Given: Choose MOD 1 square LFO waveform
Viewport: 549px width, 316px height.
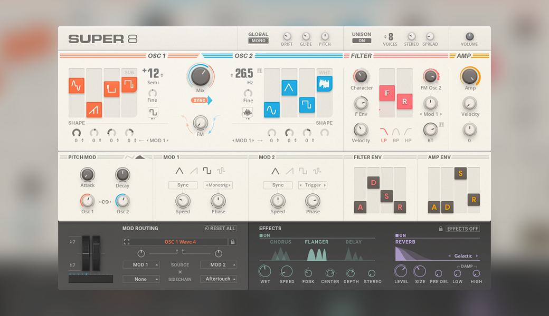Looking at the screenshot, I should [x=207, y=171].
